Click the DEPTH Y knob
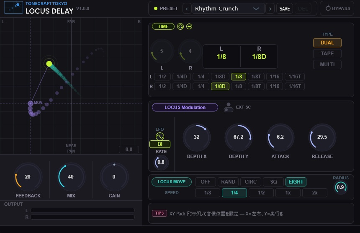360x233 pixels. (x=238, y=137)
